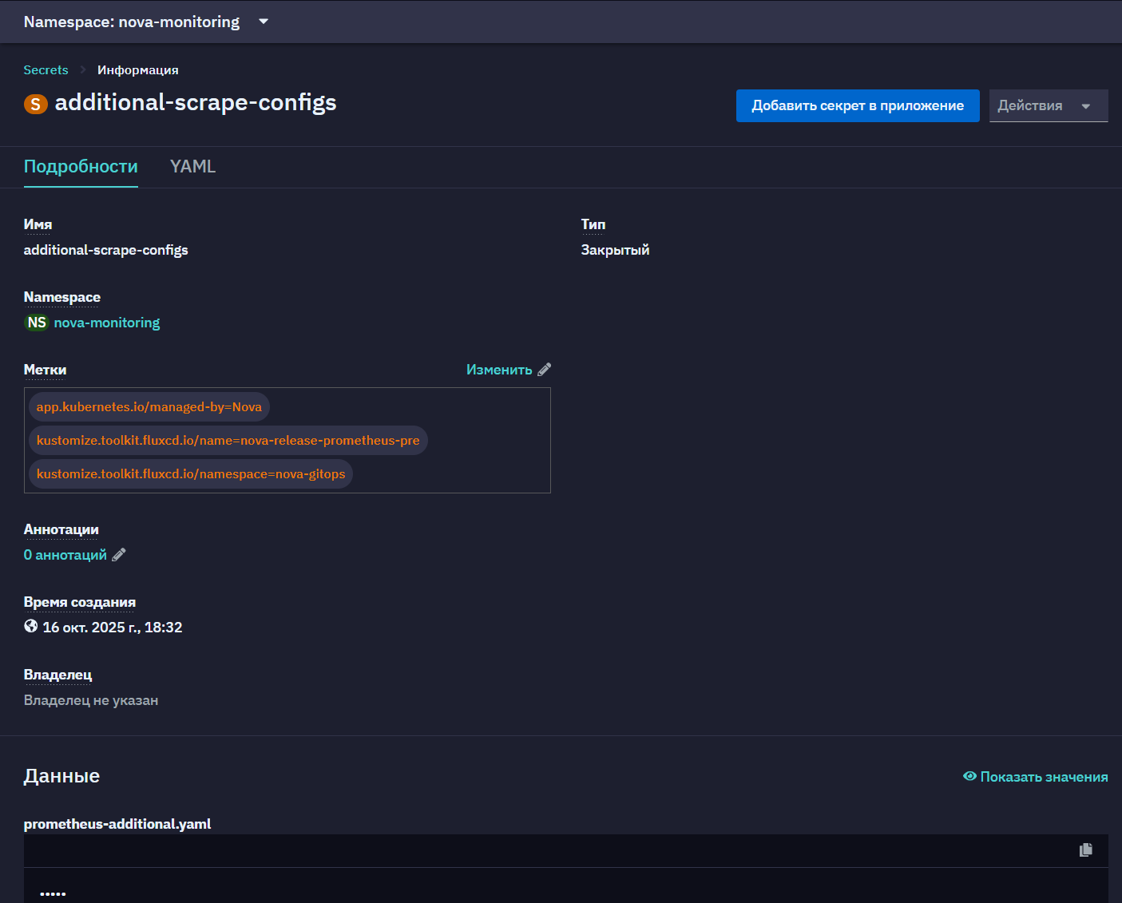
Task: Toggle Показать значения to reveal data
Action: pos(1036,777)
